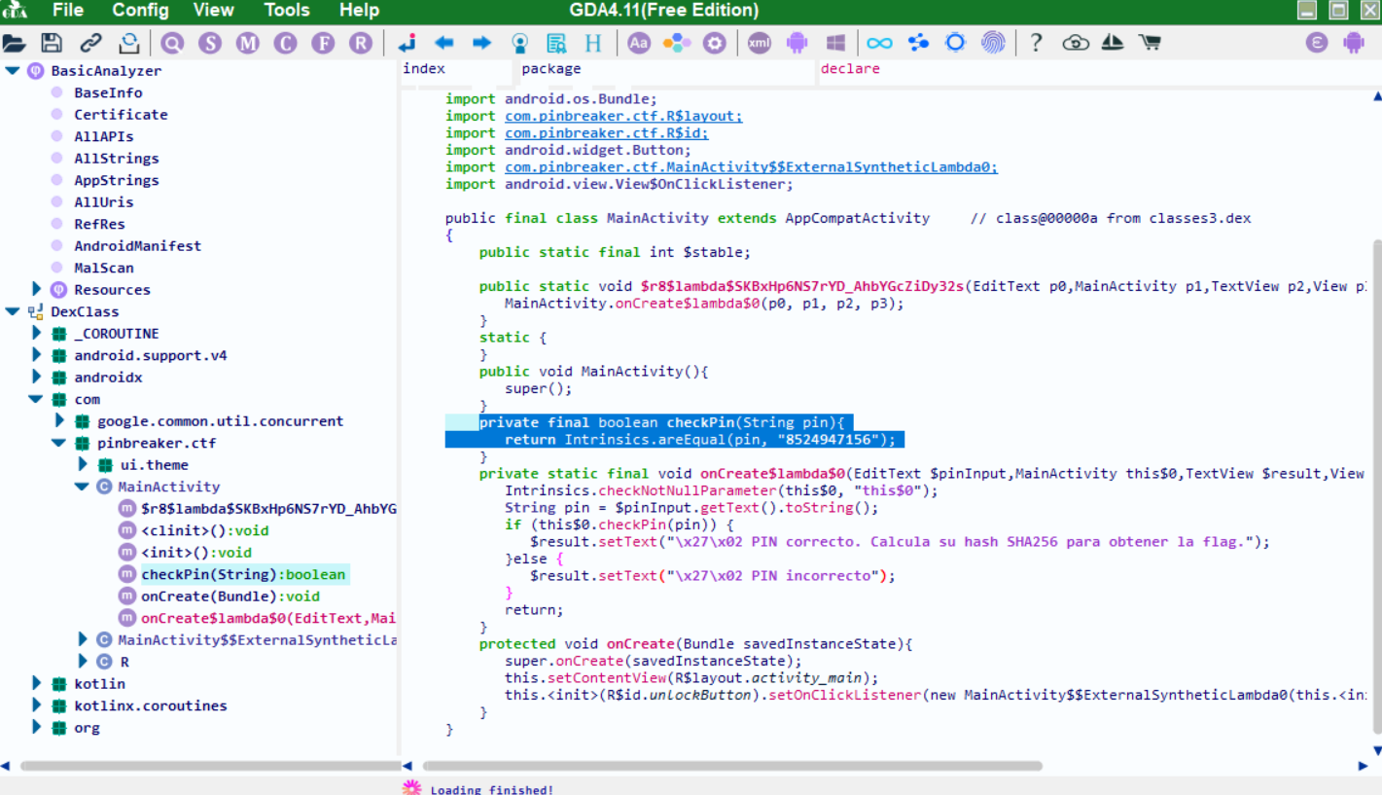Open the AndroidManifest entry
Screen dimensions: 1382x795
point(137,246)
